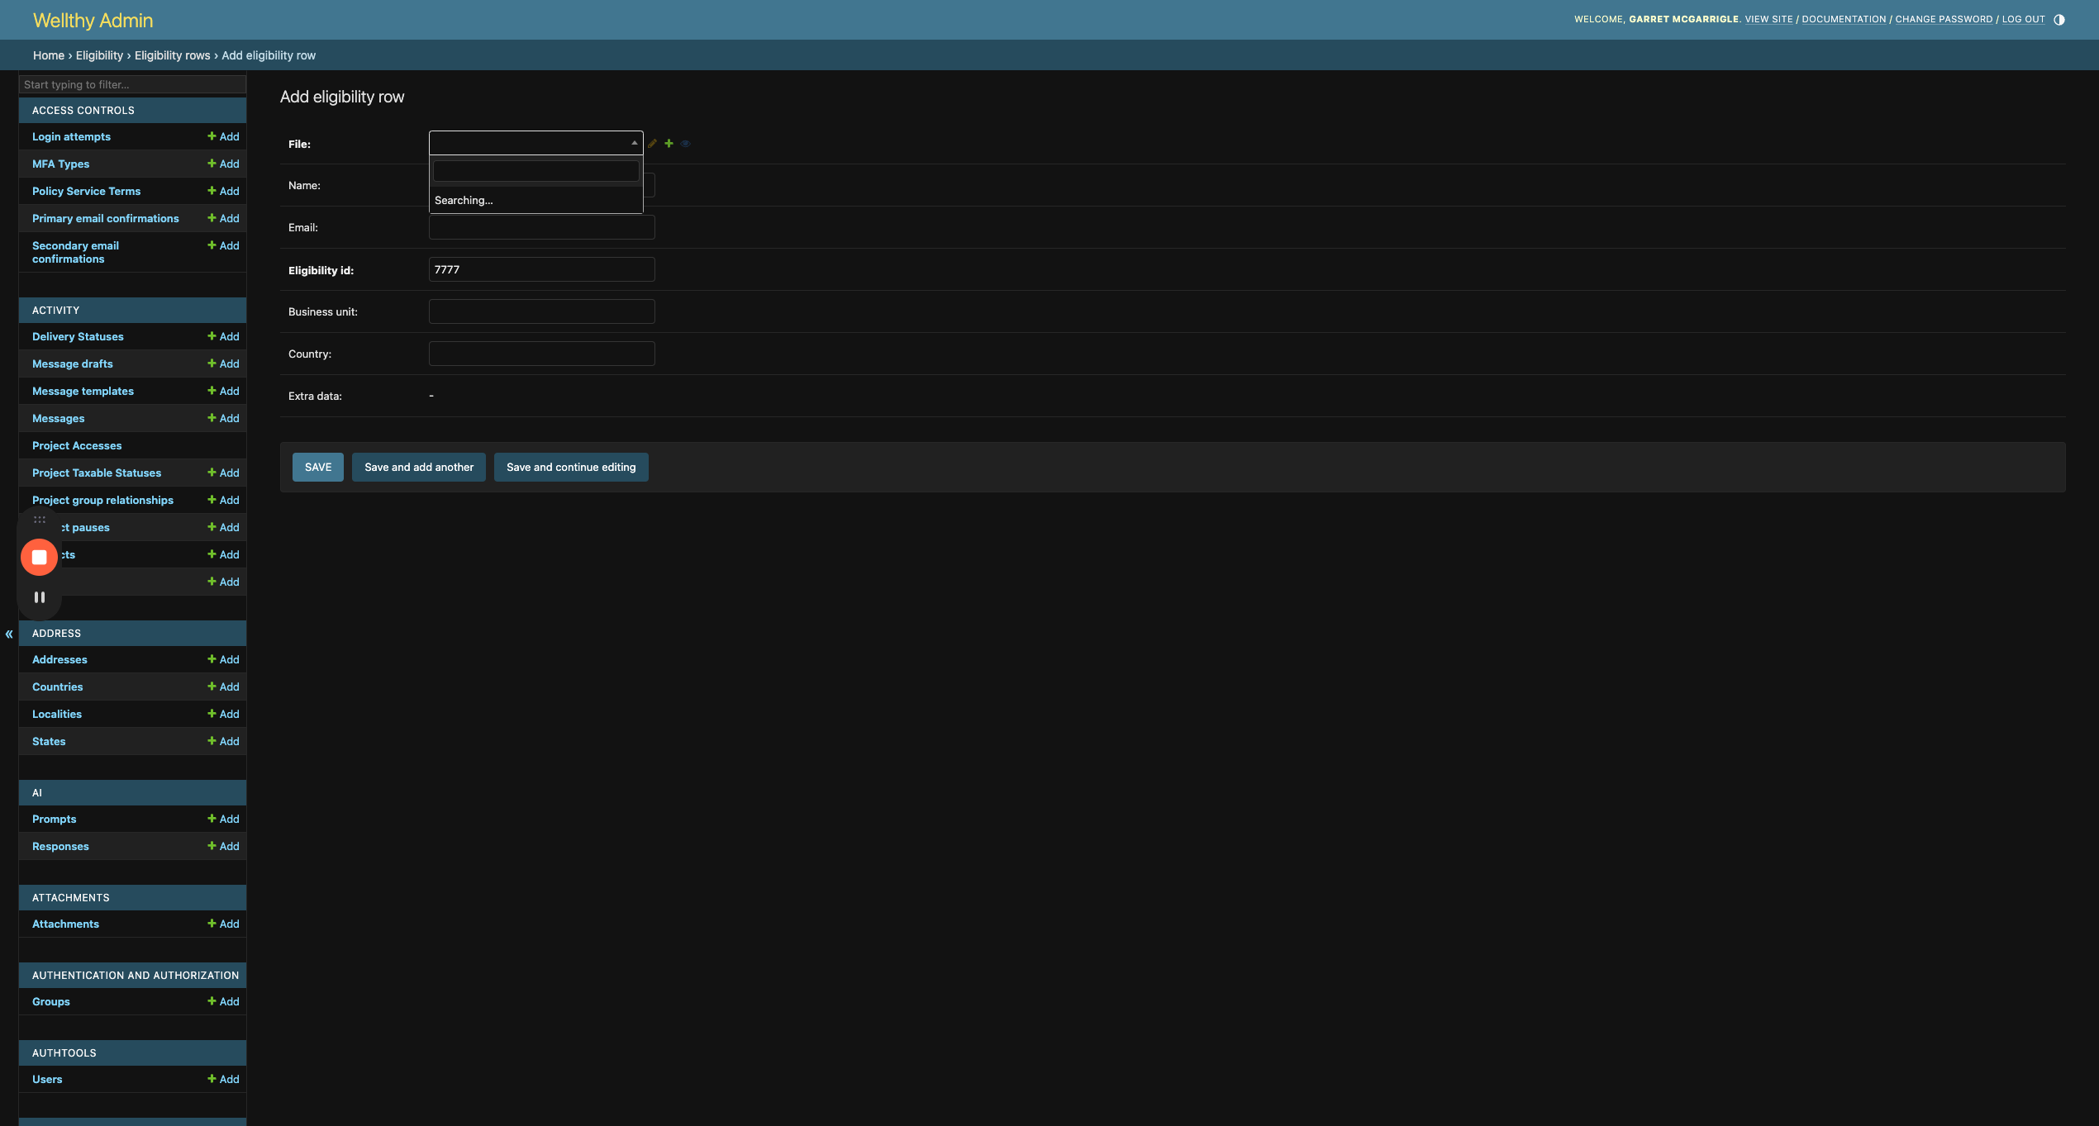Screen dimensions: 2099x1126
Task: Click Save and add another
Action: (419, 468)
